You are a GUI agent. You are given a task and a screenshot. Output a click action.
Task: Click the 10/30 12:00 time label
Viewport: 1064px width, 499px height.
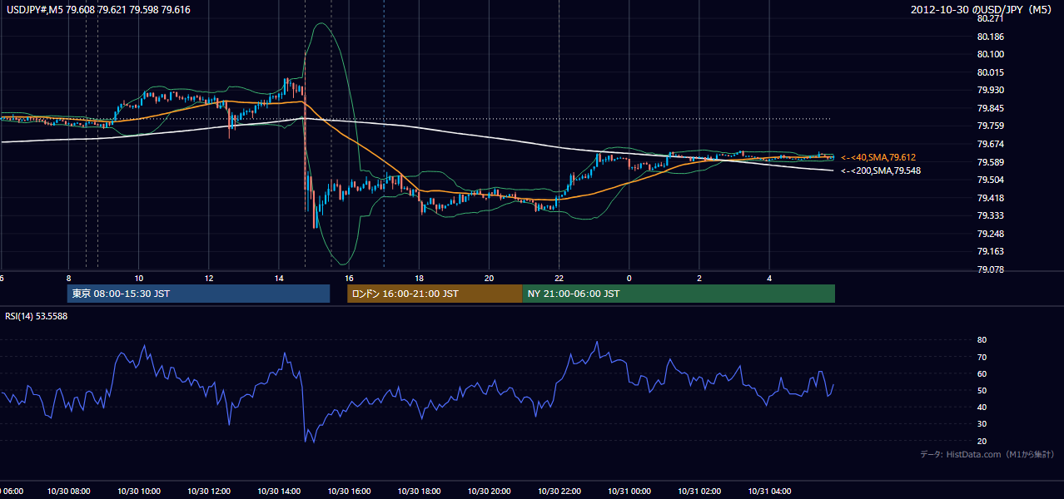[x=209, y=492]
